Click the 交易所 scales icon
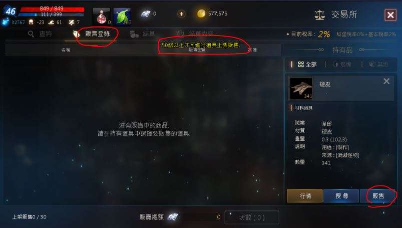 319,15
